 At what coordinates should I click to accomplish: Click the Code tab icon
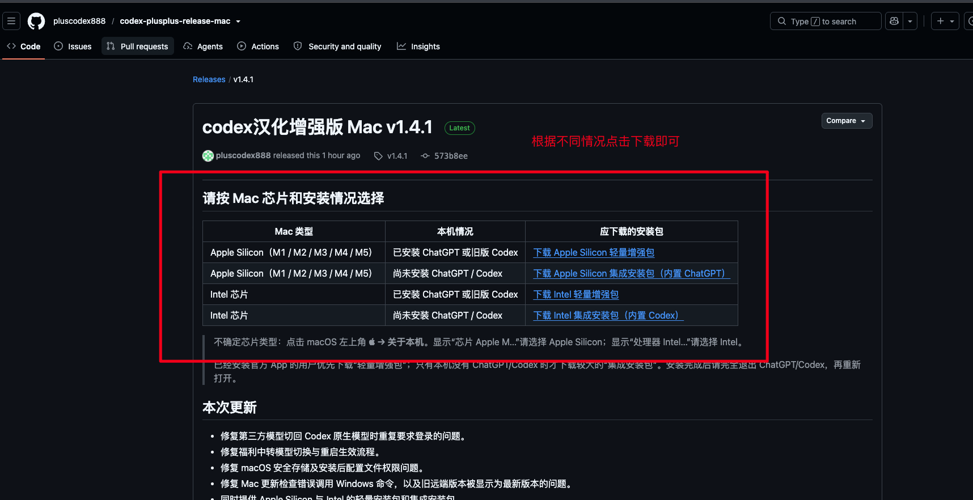click(11, 46)
